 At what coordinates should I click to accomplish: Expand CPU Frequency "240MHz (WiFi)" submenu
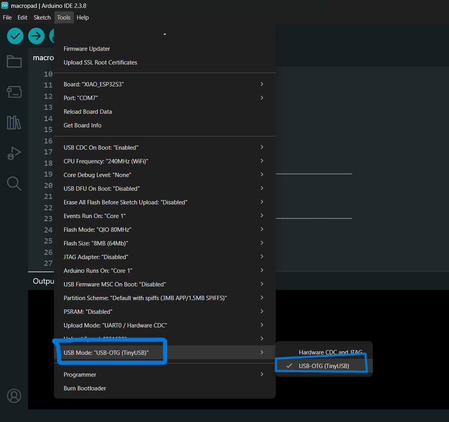(165, 161)
